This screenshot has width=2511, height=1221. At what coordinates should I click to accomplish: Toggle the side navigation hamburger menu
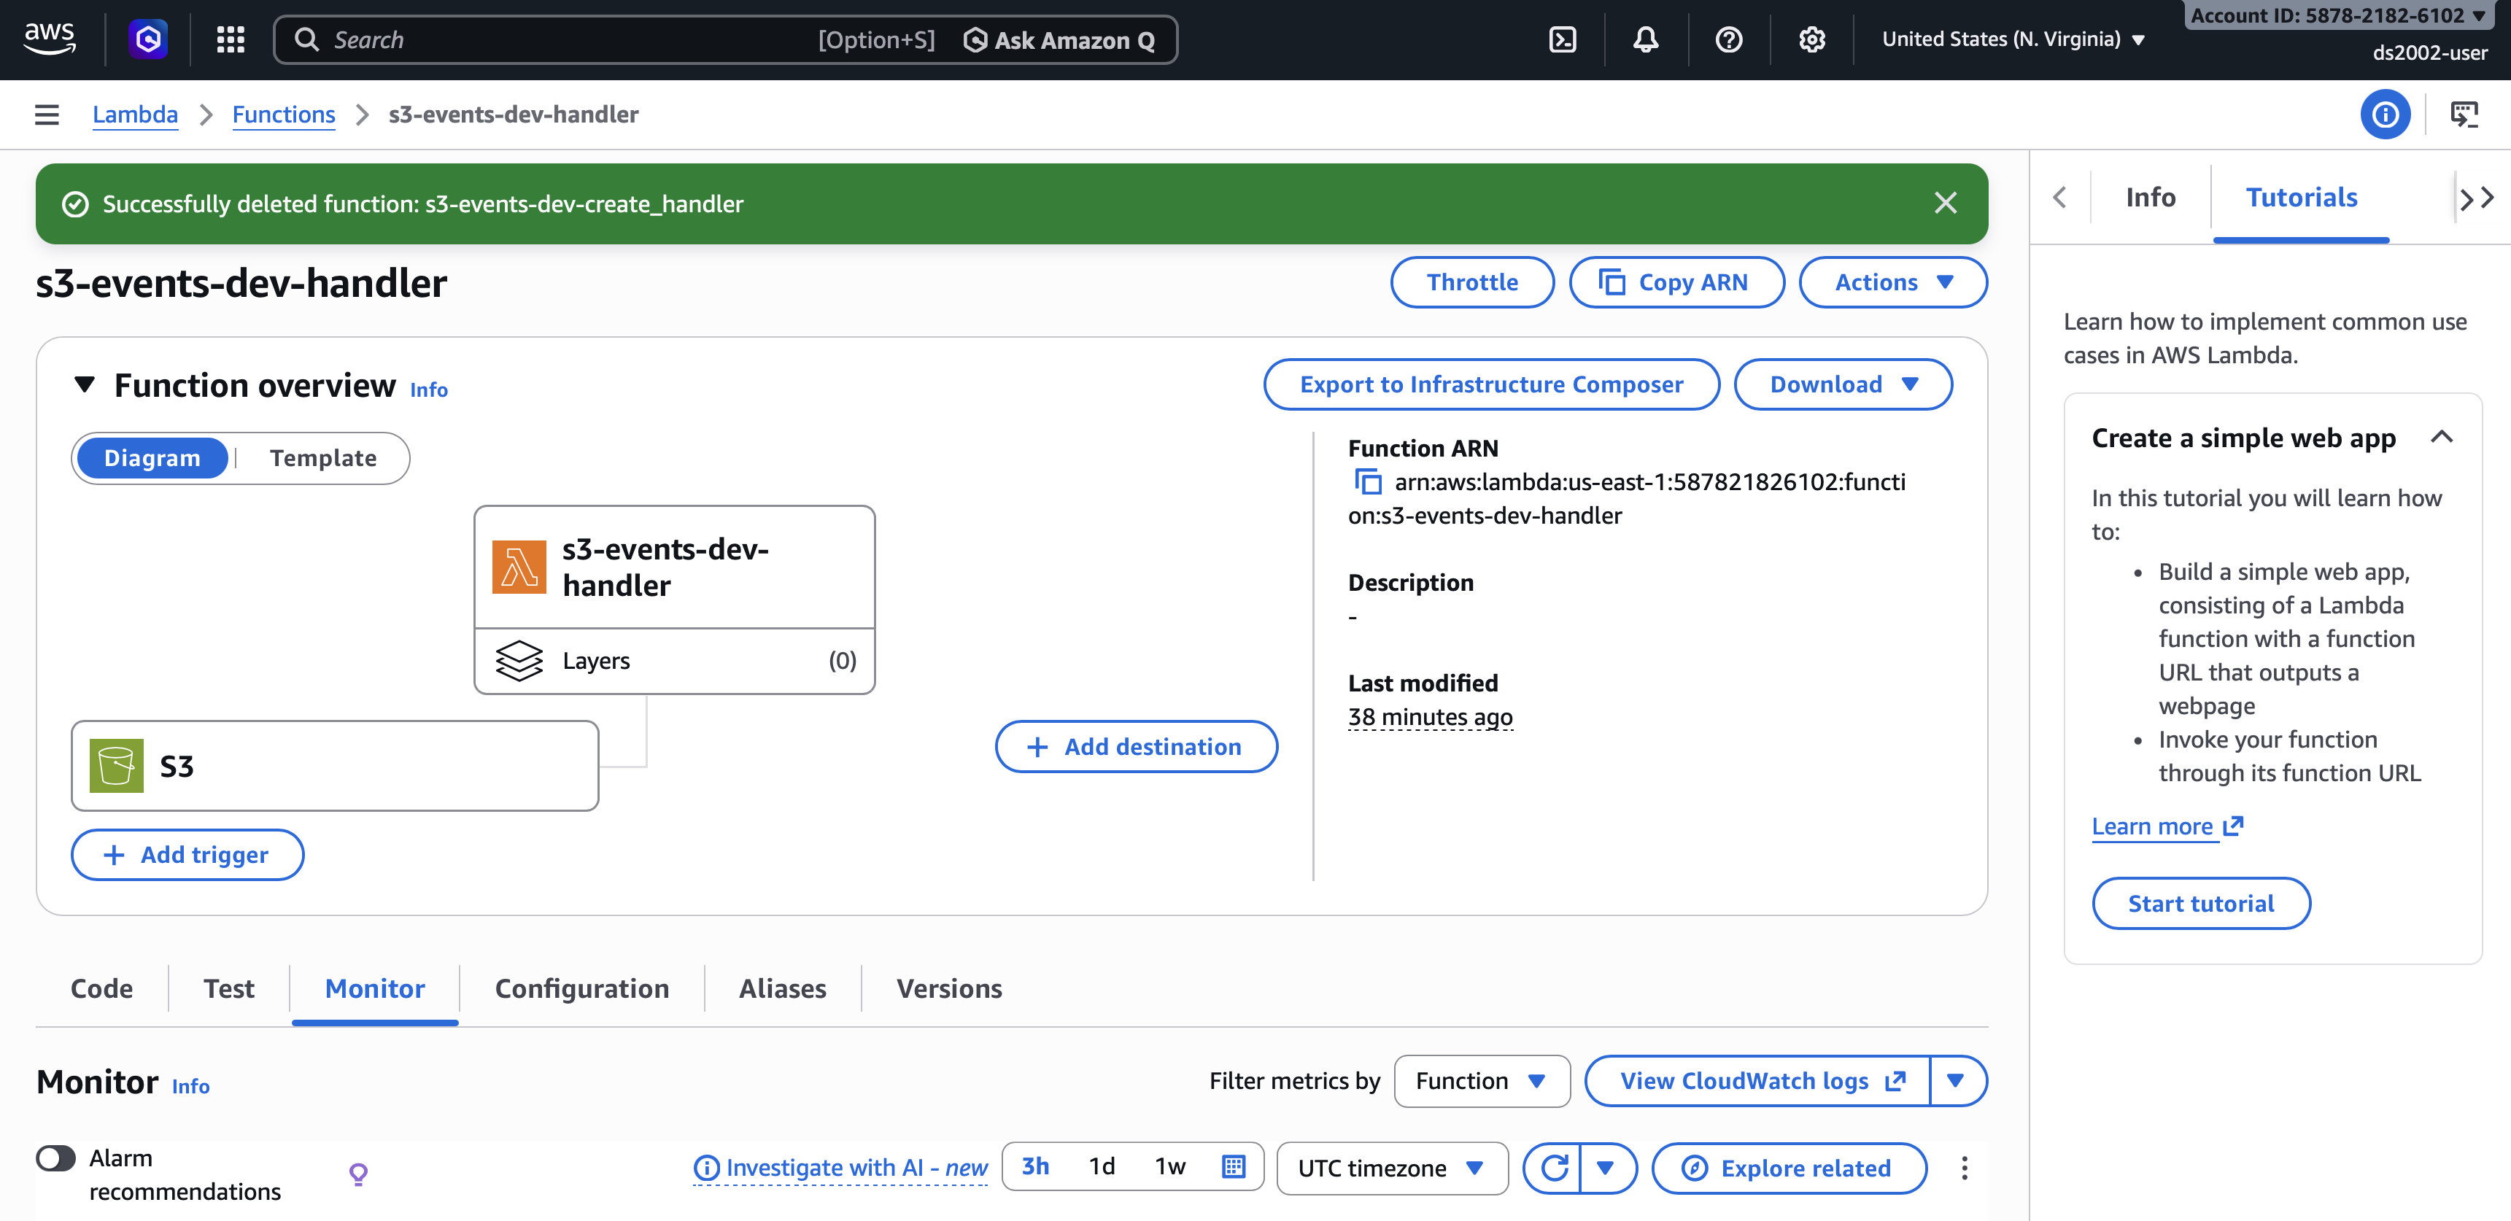point(47,115)
